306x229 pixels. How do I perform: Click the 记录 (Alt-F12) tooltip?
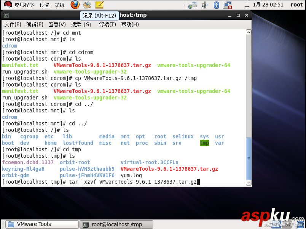(x=100, y=16)
